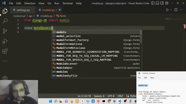The height and width of the screenshot is (104, 186).
Task: Click line 1 import statement in editor
Action: tap(47, 20)
